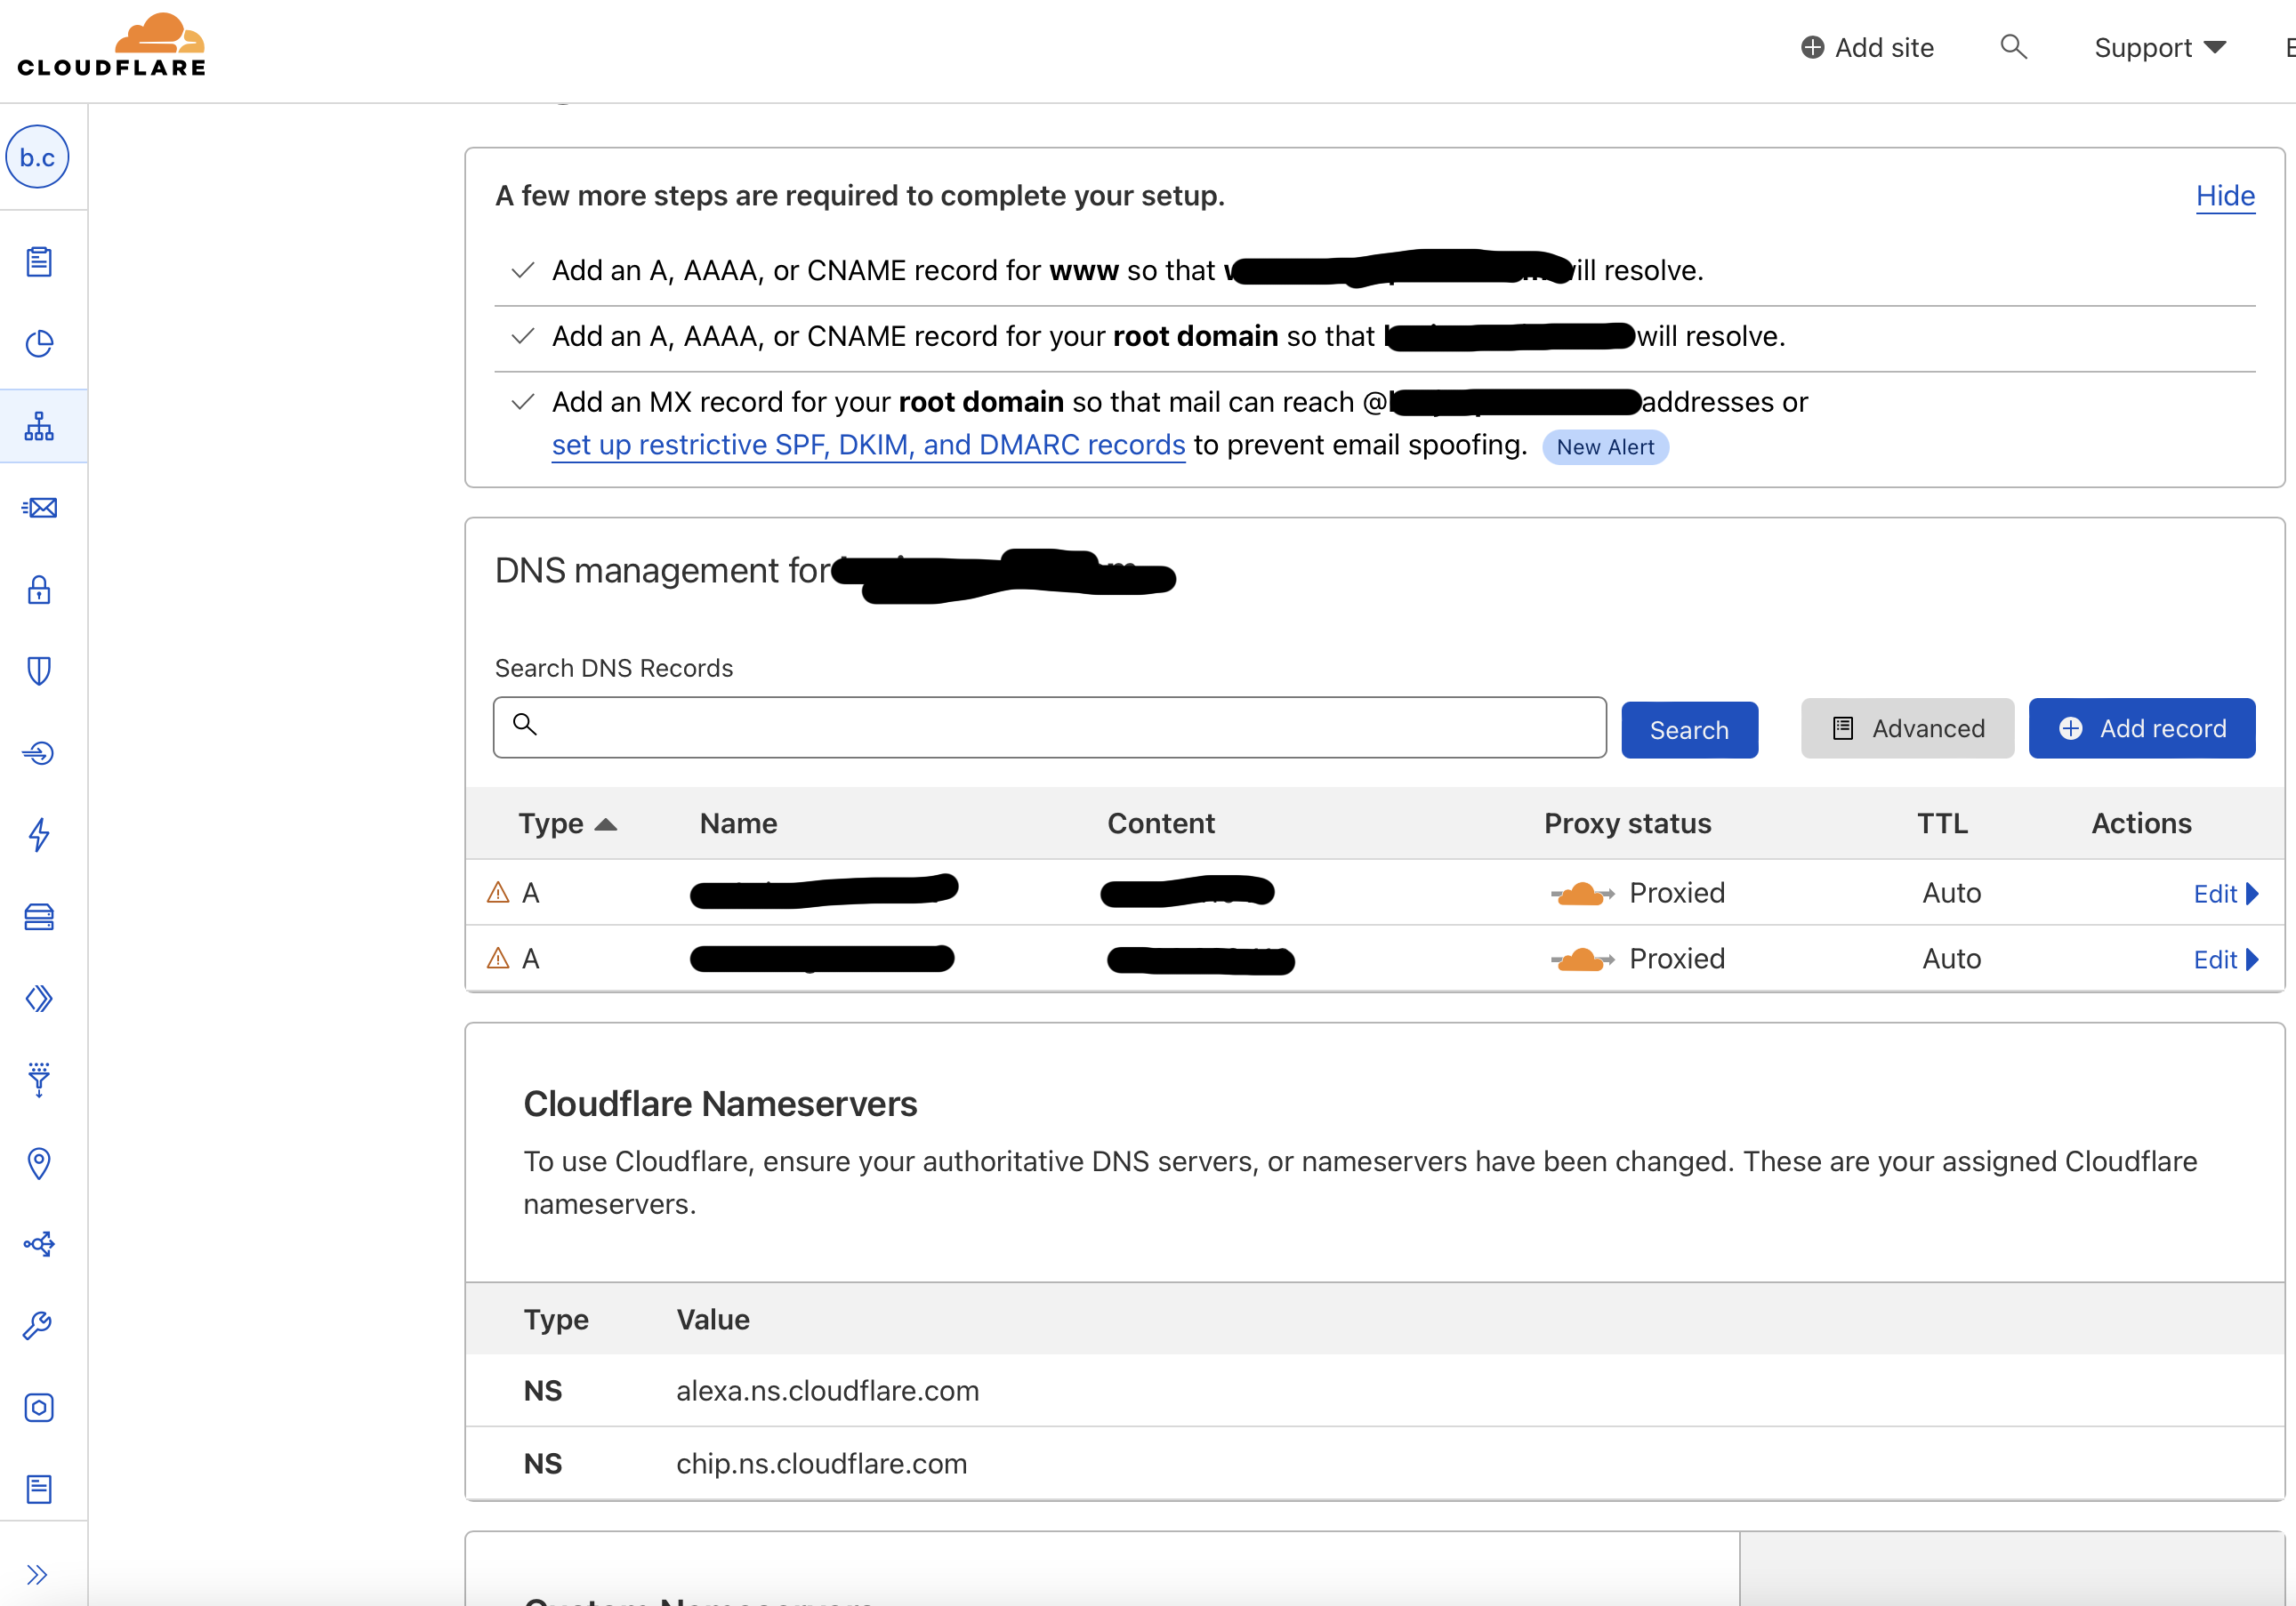Open the Workers diamond-brackets icon

[x=39, y=999]
